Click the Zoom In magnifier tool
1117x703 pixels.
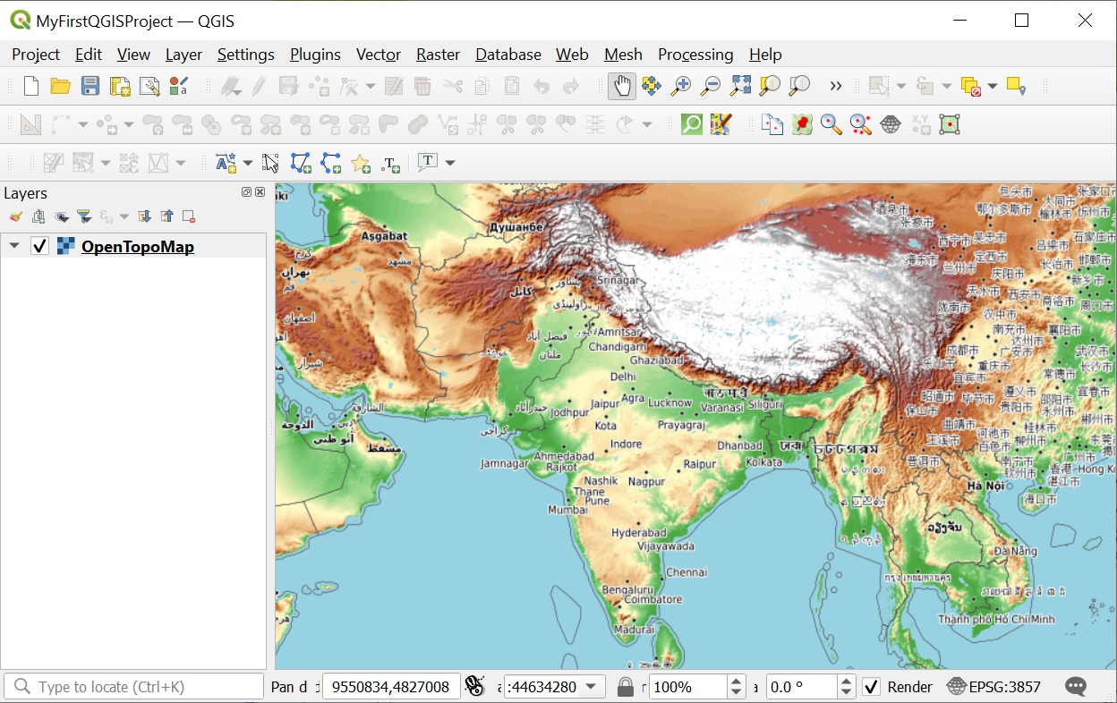point(680,86)
